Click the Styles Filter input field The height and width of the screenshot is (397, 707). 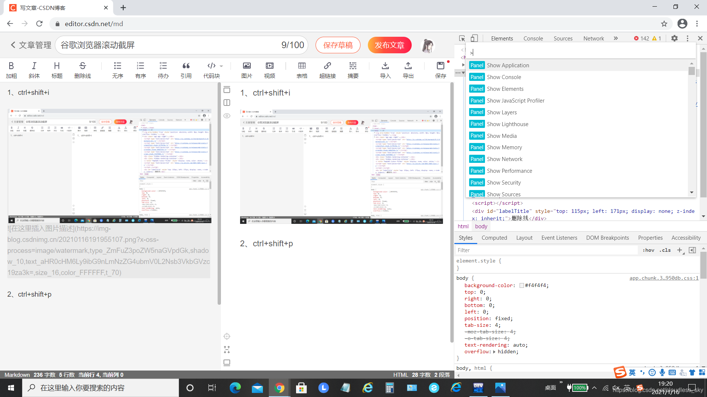pos(546,250)
